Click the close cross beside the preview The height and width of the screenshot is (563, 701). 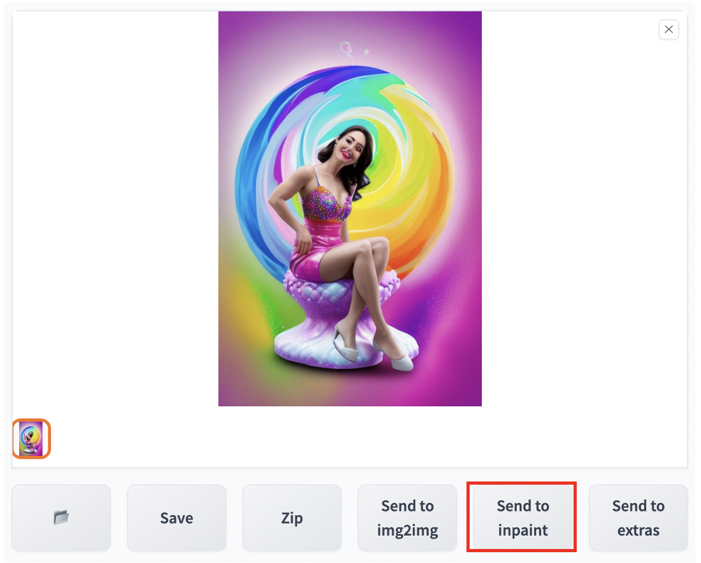point(668,29)
